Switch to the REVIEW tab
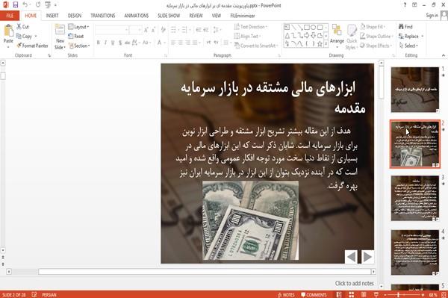 tap(196, 16)
